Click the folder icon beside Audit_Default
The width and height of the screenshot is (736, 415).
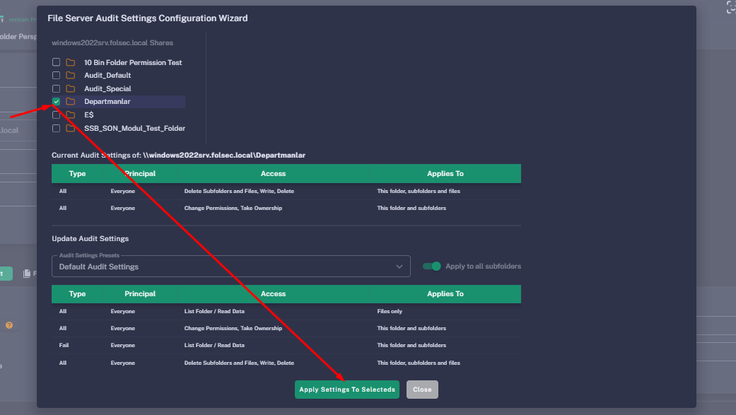point(71,76)
